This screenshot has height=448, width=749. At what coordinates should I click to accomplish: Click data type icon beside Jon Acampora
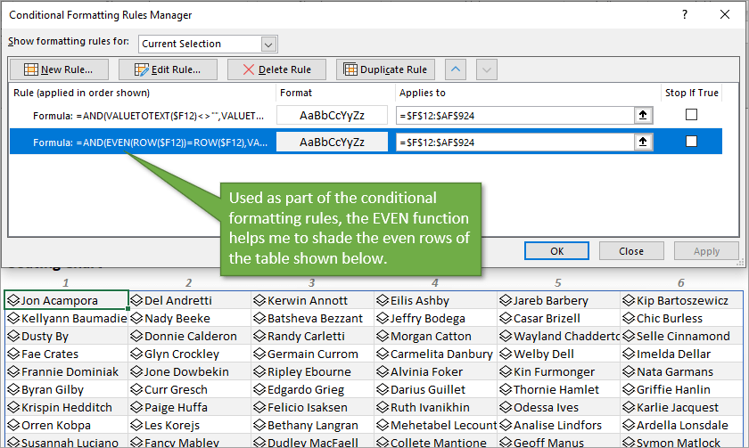tap(13, 301)
